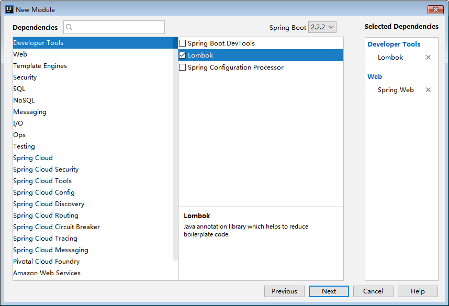This screenshot has height=306, width=449.
Task: Click the Lombok entry in Selected Dependencies
Action: pyautogui.click(x=390, y=57)
